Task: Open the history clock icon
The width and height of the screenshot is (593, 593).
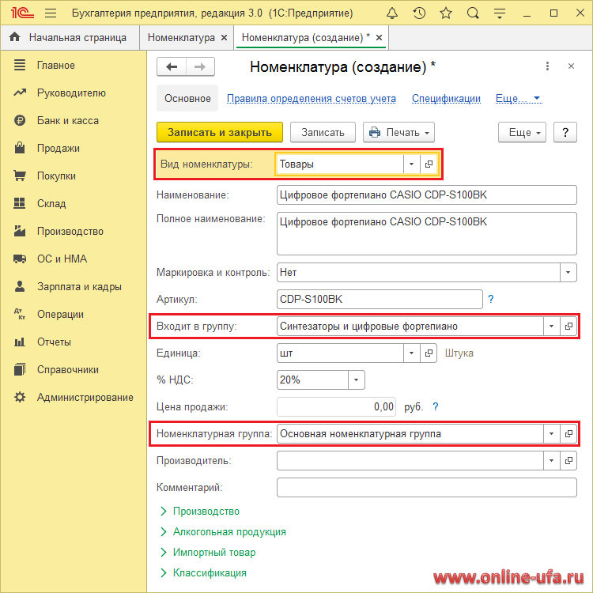Action: click(x=419, y=13)
